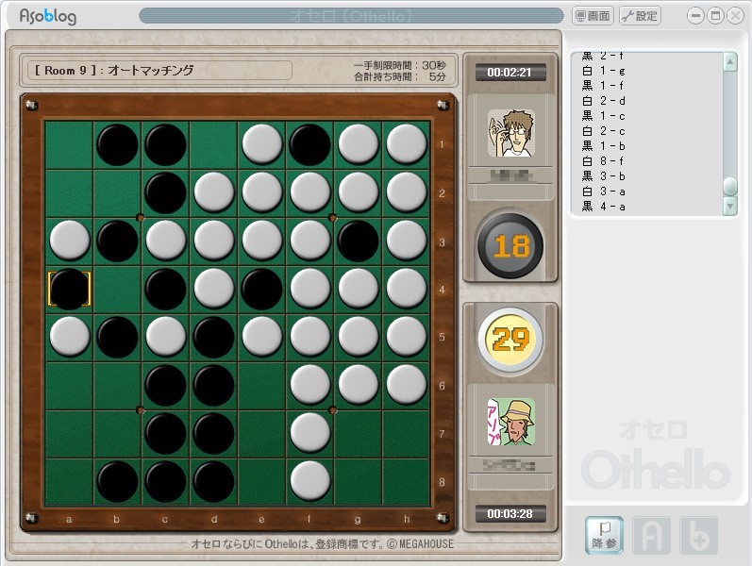Open the screen (画面) menu
This screenshot has height=566, width=752.
(593, 16)
